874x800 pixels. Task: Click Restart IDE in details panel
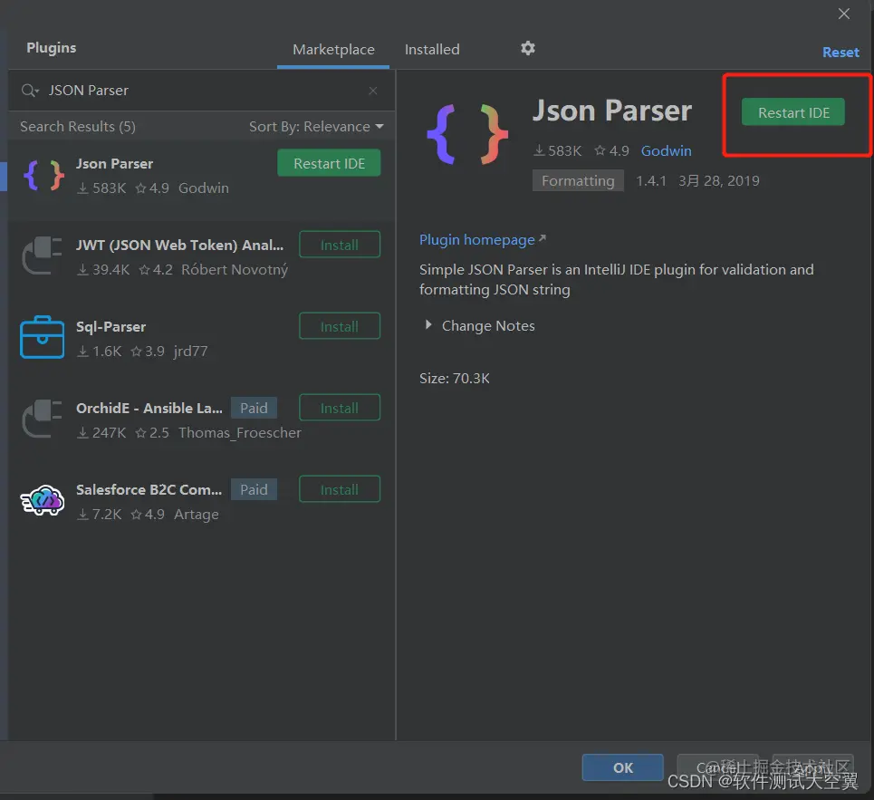(x=793, y=112)
